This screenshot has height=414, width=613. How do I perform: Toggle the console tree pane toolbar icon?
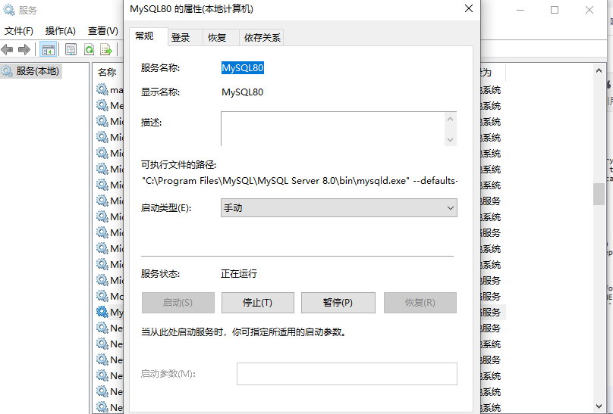[x=49, y=49]
